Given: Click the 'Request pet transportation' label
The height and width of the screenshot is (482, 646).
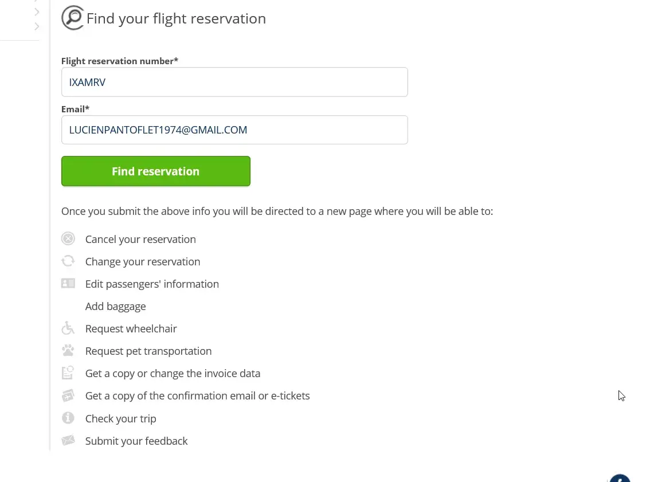Looking at the screenshot, I should click(x=148, y=351).
